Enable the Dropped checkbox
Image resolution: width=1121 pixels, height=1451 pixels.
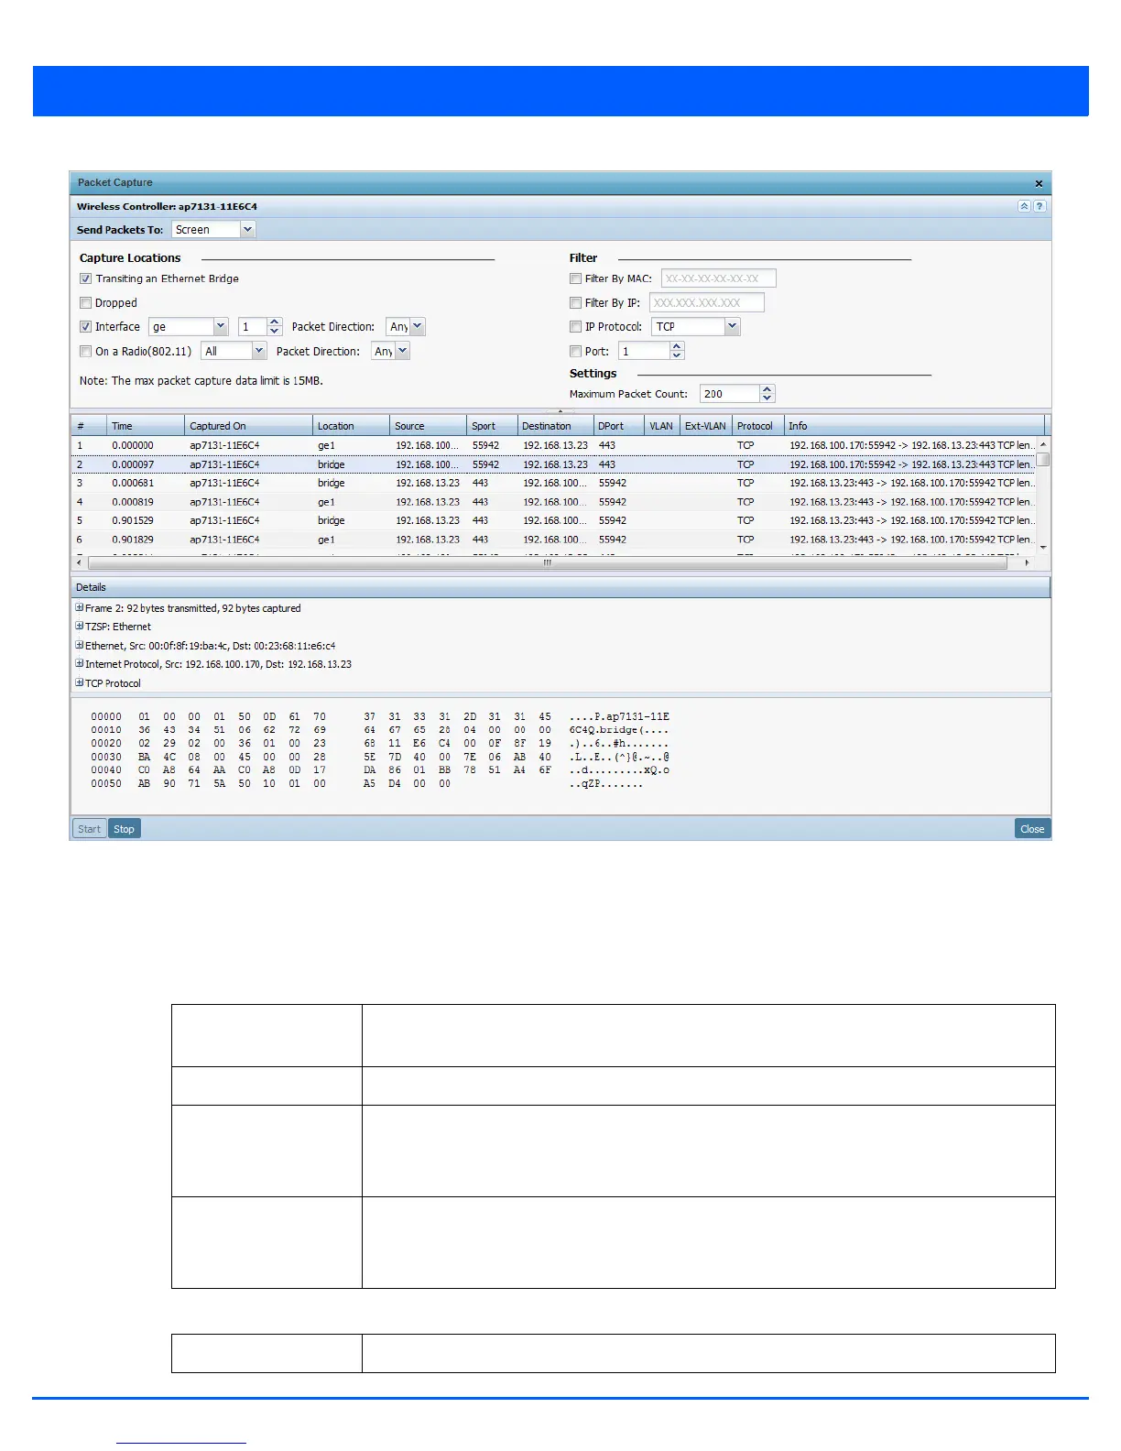click(x=85, y=303)
